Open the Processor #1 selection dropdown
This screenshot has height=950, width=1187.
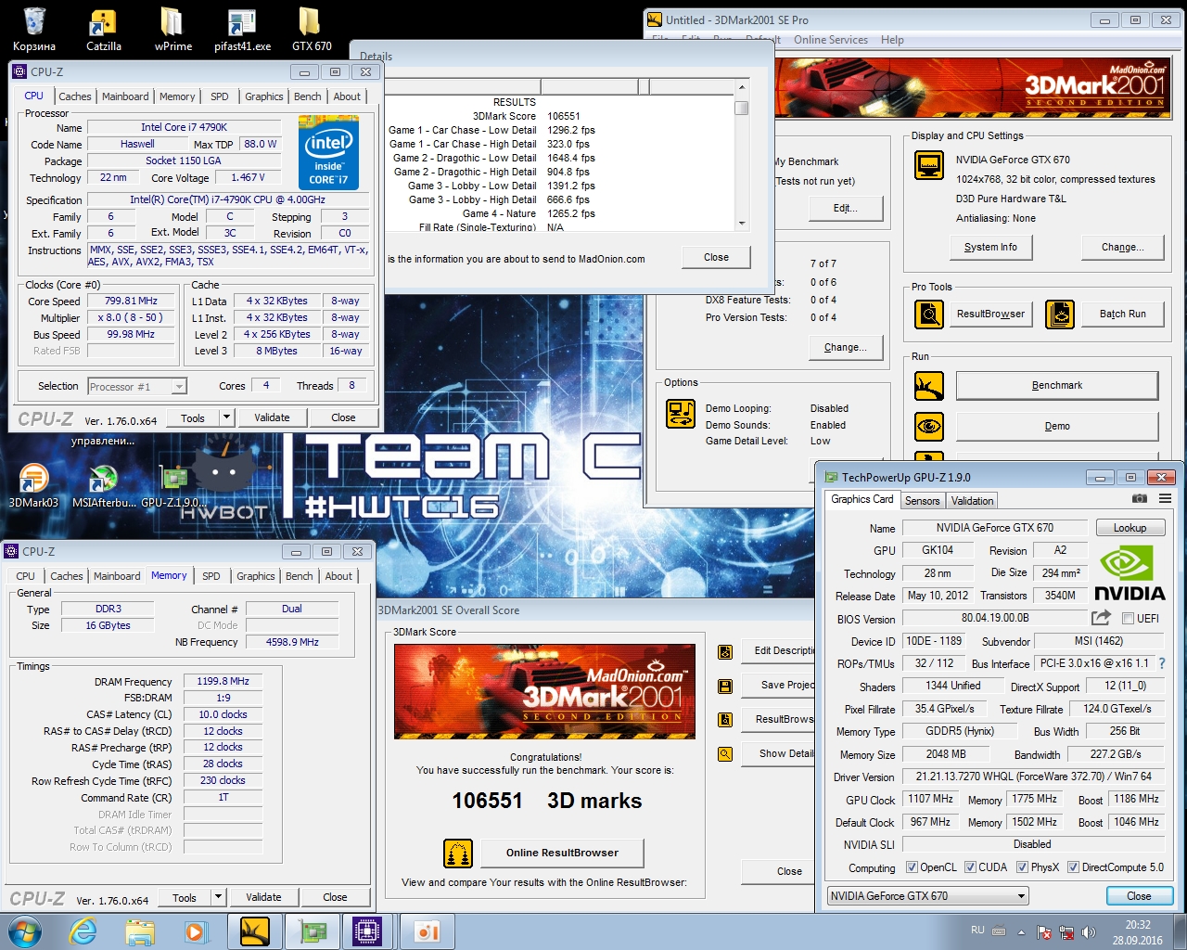click(137, 387)
